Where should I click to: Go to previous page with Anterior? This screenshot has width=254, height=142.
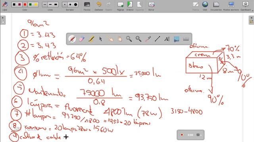130,4
